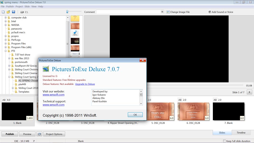Click the Publish button

coord(10,134)
